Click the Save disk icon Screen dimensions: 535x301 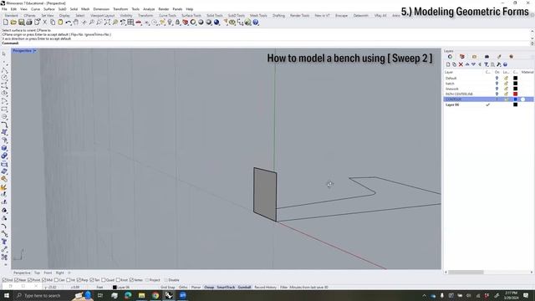[21, 23]
